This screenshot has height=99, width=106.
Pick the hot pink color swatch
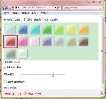point(23,41)
